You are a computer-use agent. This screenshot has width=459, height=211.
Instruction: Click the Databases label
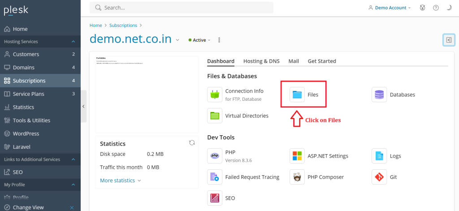[403, 95]
